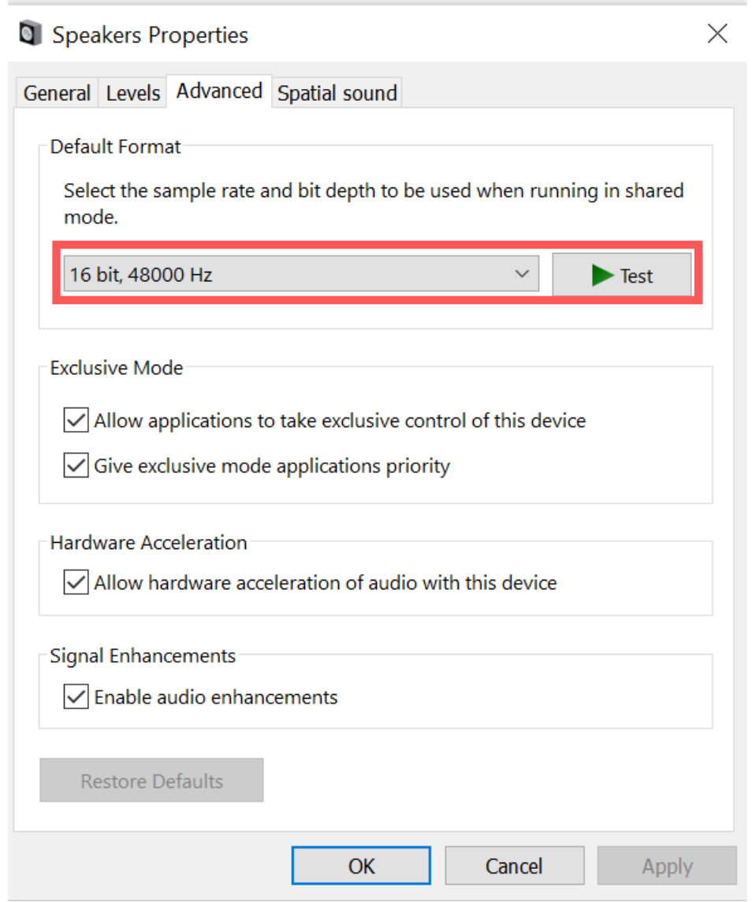Viewport: 752px width, 902px height.
Task: Go to the Spatial sound tab
Action: (x=337, y=93)
